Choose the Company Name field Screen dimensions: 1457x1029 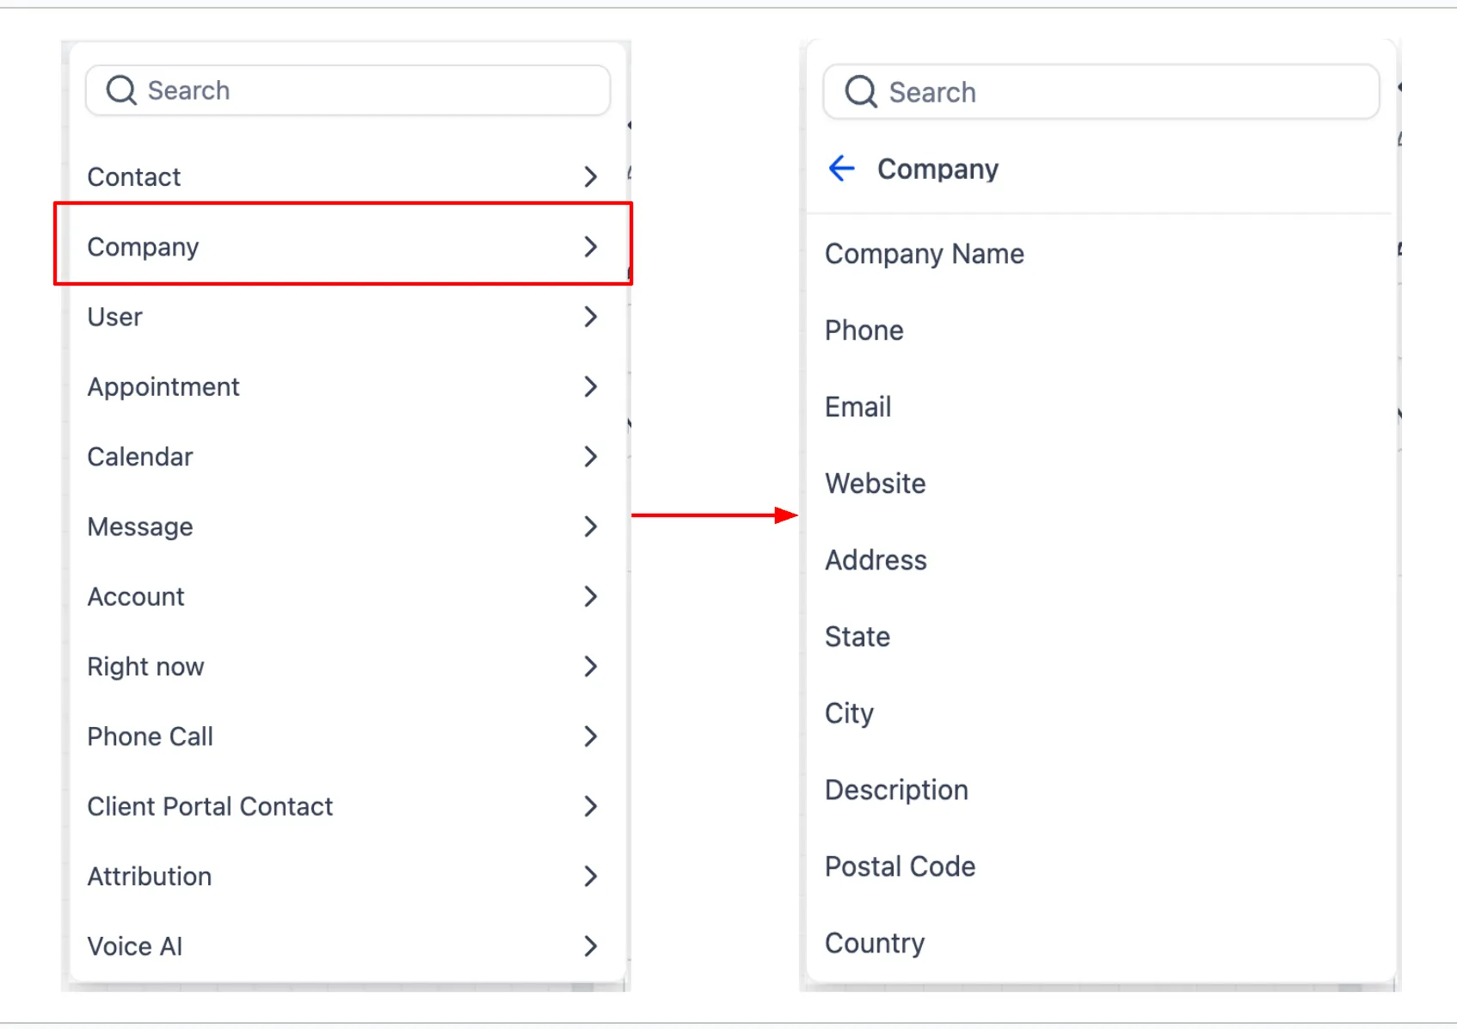click(925, 253)
